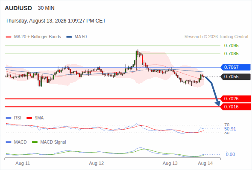Select the 0.7067 pivot price tag

click(235, 67)
